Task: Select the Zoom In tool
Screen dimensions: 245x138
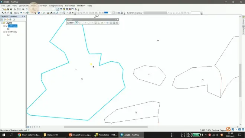Action: [3, 13]
